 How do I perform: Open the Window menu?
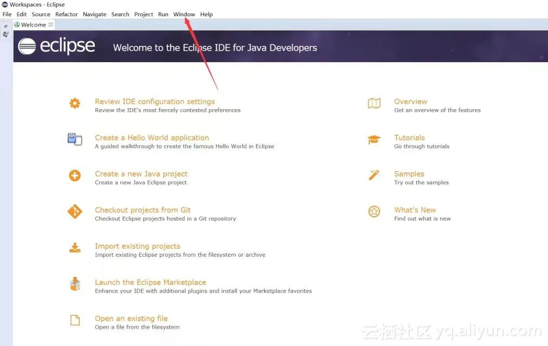pos(184,14)
